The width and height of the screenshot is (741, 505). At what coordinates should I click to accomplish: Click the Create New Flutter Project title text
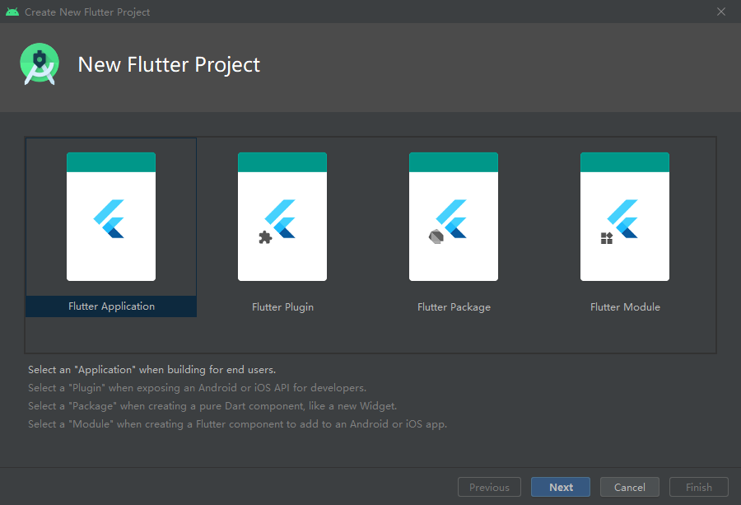coord(87,12)
